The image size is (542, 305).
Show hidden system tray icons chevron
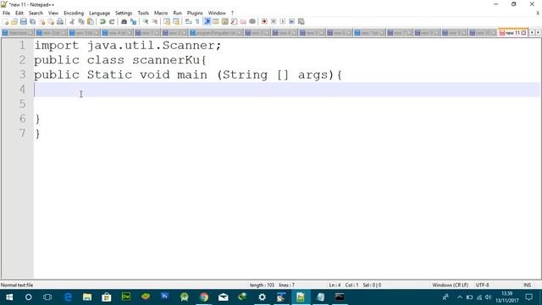(x=459, y=297)
